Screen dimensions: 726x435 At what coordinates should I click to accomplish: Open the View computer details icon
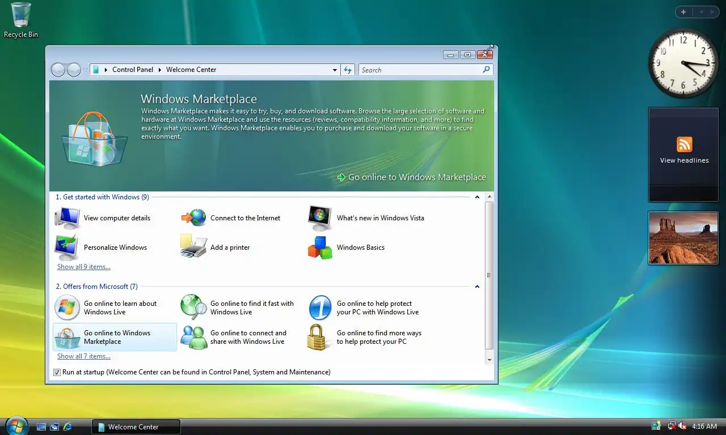tap(67, 218)
